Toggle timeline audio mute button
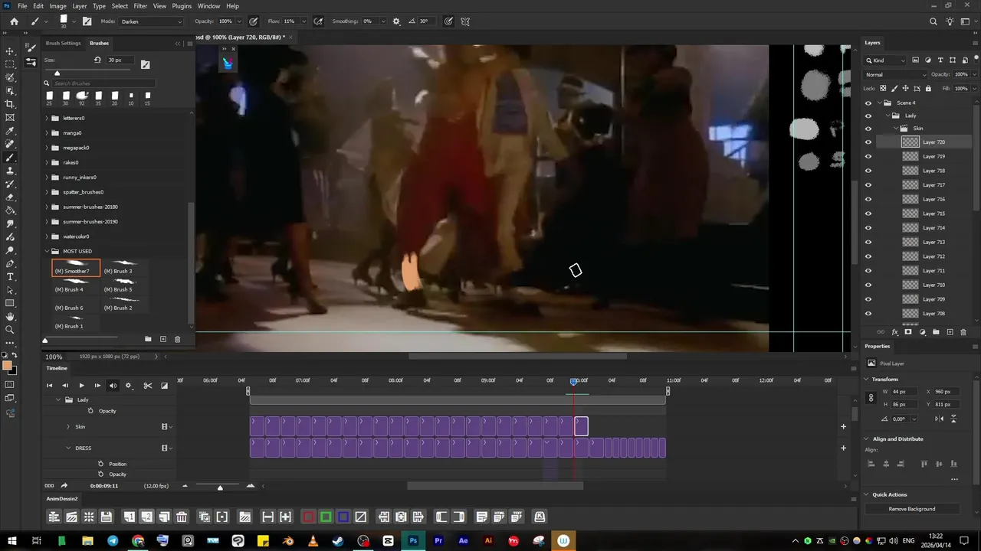This screenshot has height=551, width=981. [113, 386]
